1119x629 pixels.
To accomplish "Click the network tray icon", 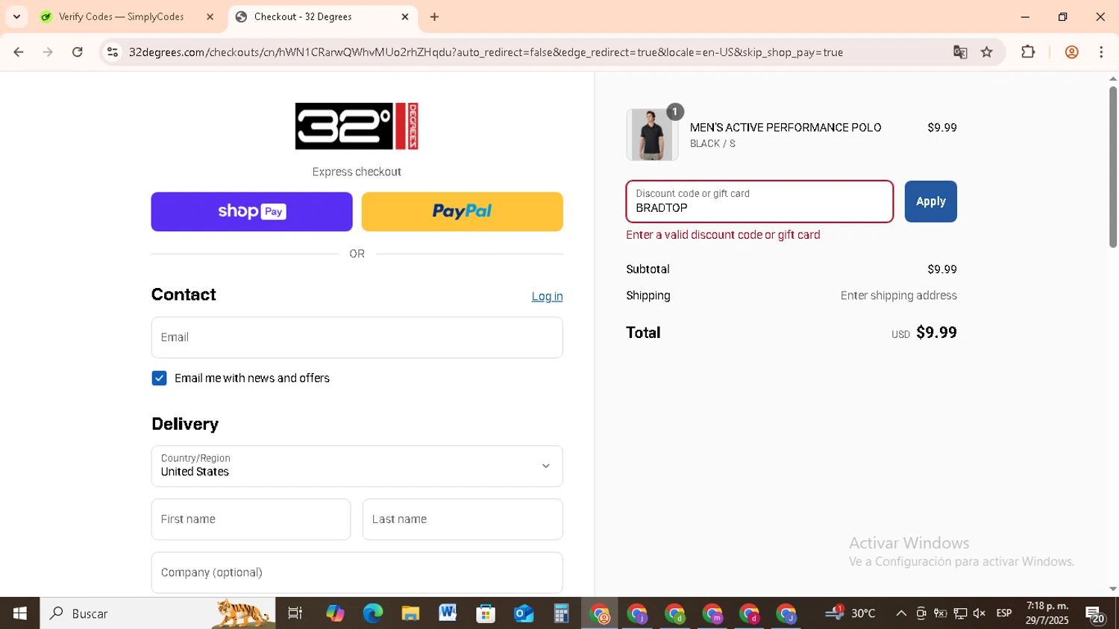I will click(960, 613).
